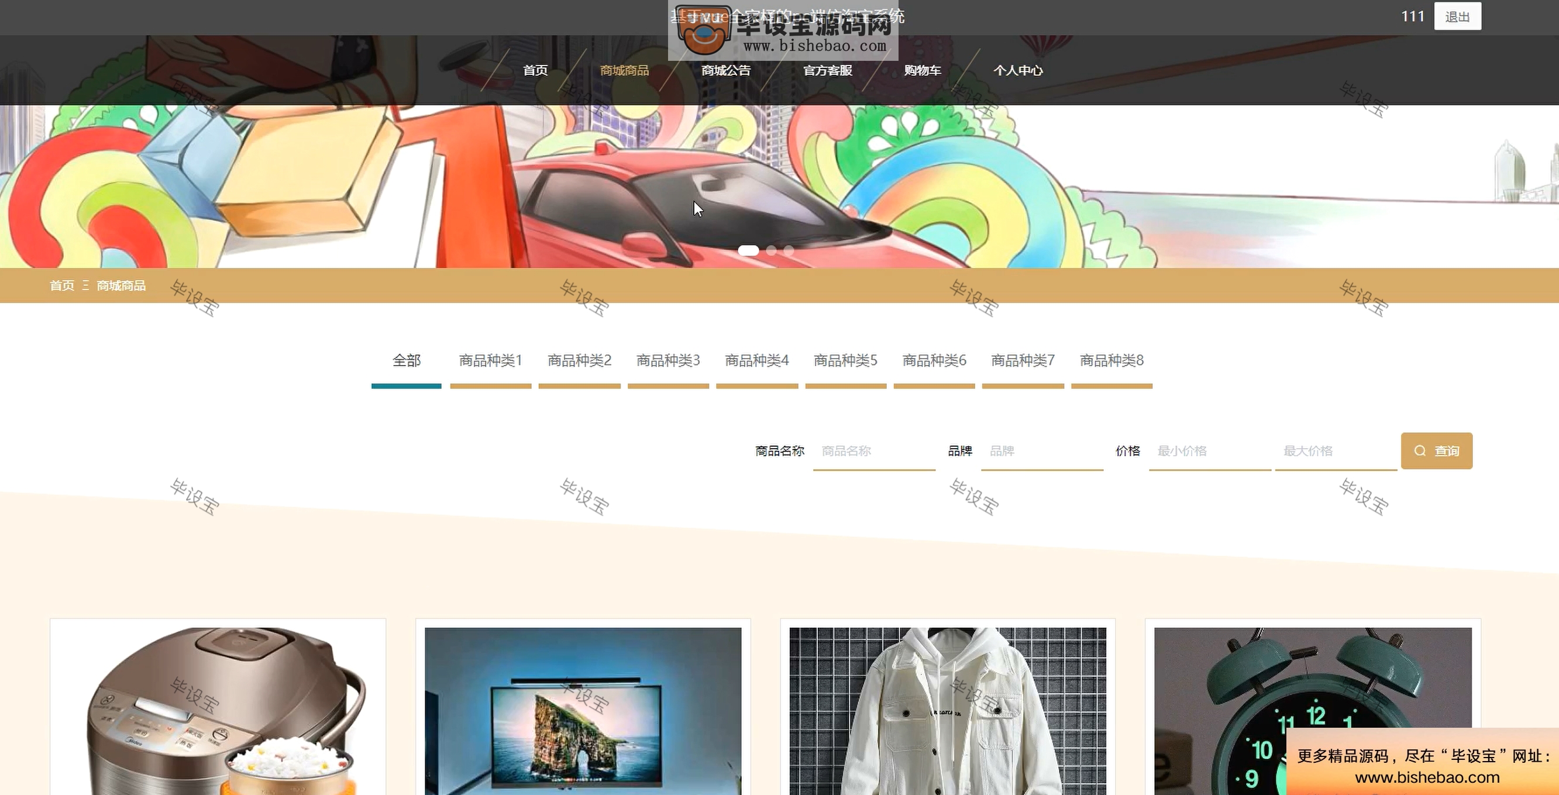Open the rice cooker product thumbnail
The height and width of the screenshot is (795, 1559).
[218, 711]
